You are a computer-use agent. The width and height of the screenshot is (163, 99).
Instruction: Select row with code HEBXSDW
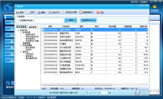click(95, 62)
